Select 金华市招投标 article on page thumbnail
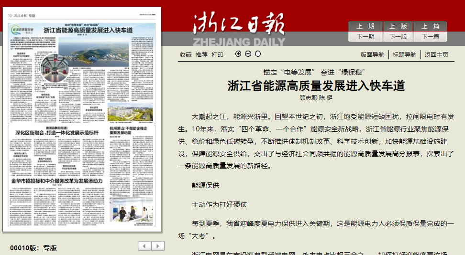The width and height of the screenshot is (465, 255). (57, 181)
